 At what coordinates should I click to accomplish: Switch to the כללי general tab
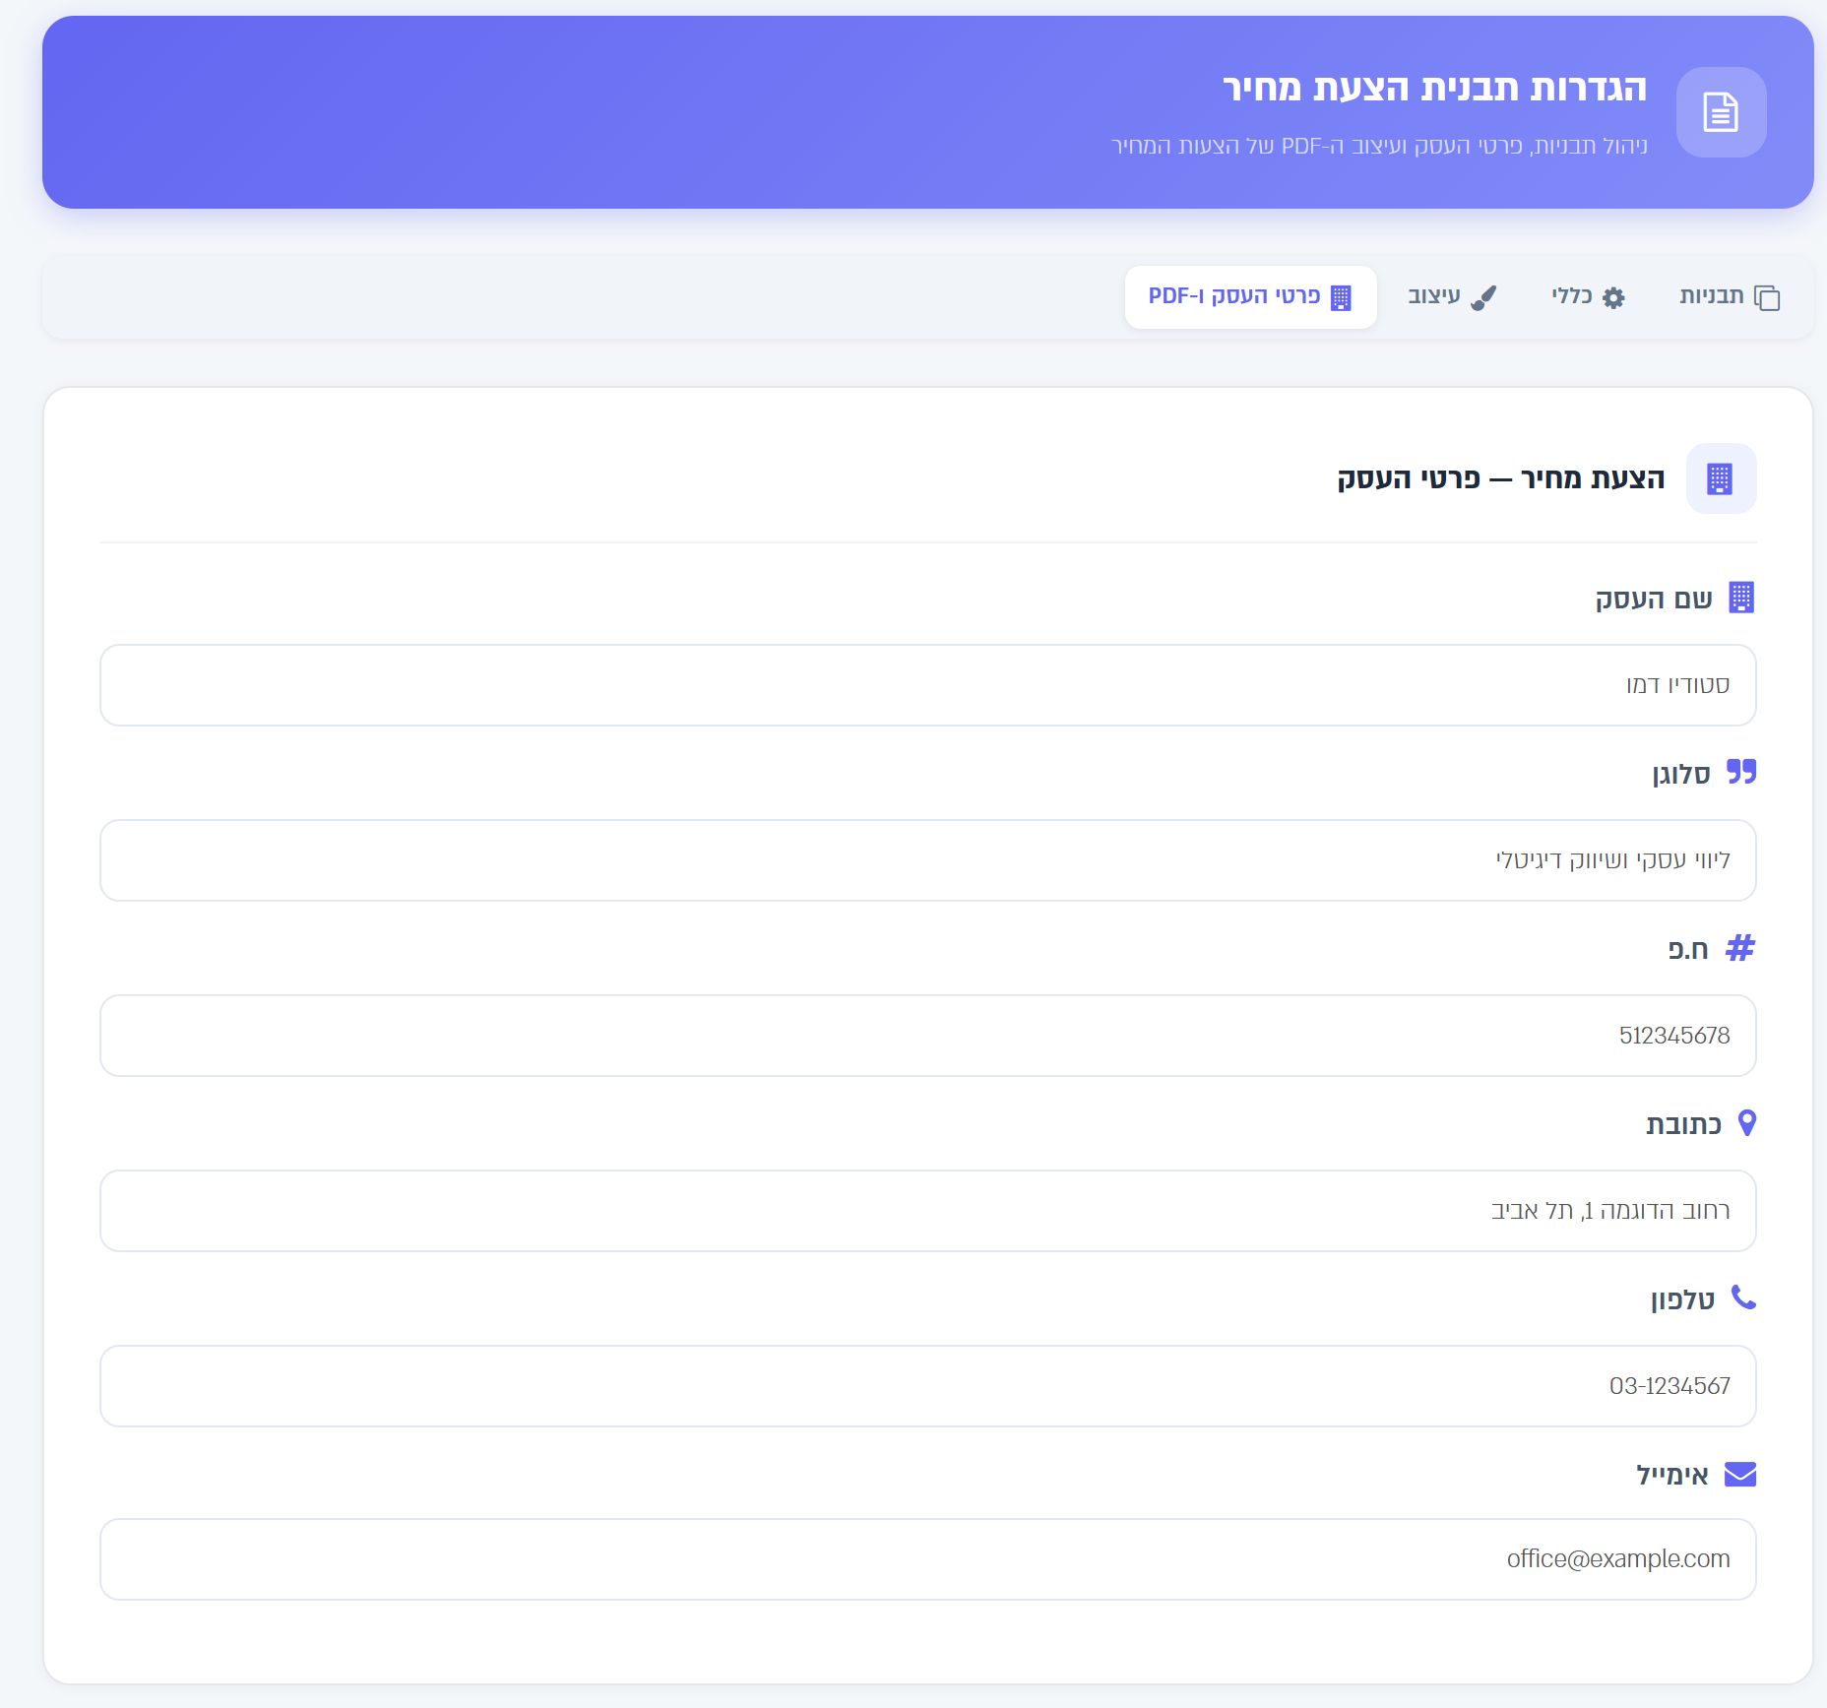click(1588, 296)
